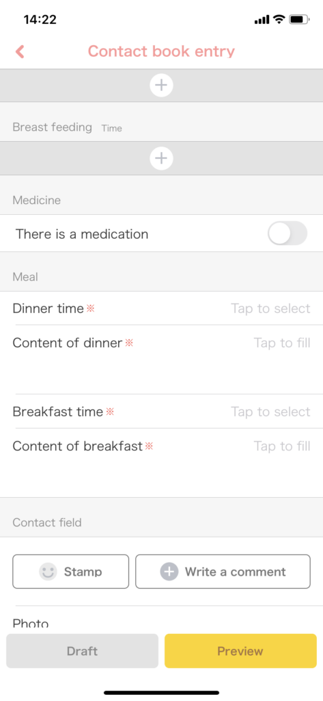
Task: Tap the Photo row label
Action: coord(30,623)
